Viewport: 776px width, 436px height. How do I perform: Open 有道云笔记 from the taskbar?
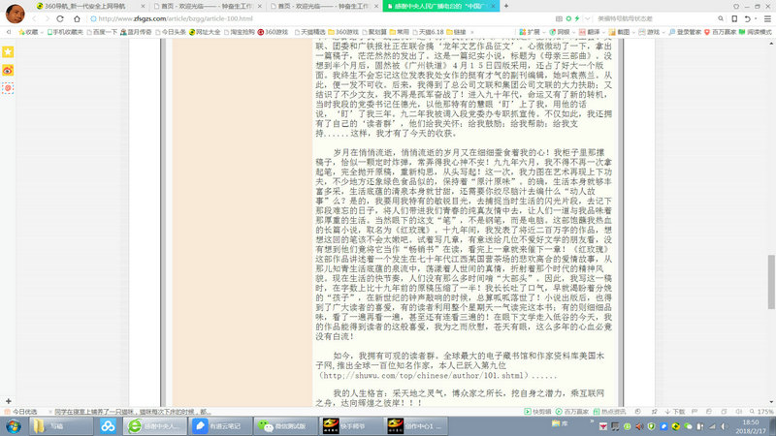[221, 426]
